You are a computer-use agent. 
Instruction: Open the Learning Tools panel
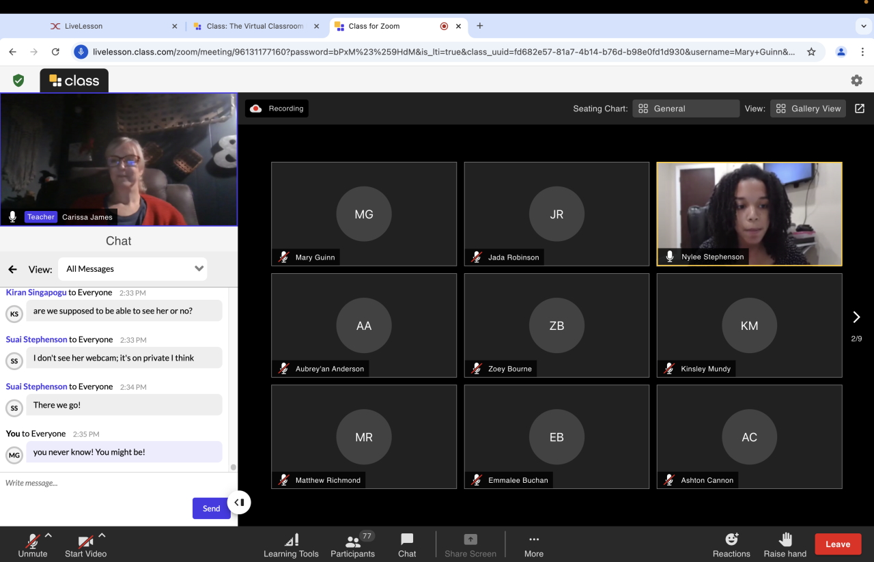point(291,545)
